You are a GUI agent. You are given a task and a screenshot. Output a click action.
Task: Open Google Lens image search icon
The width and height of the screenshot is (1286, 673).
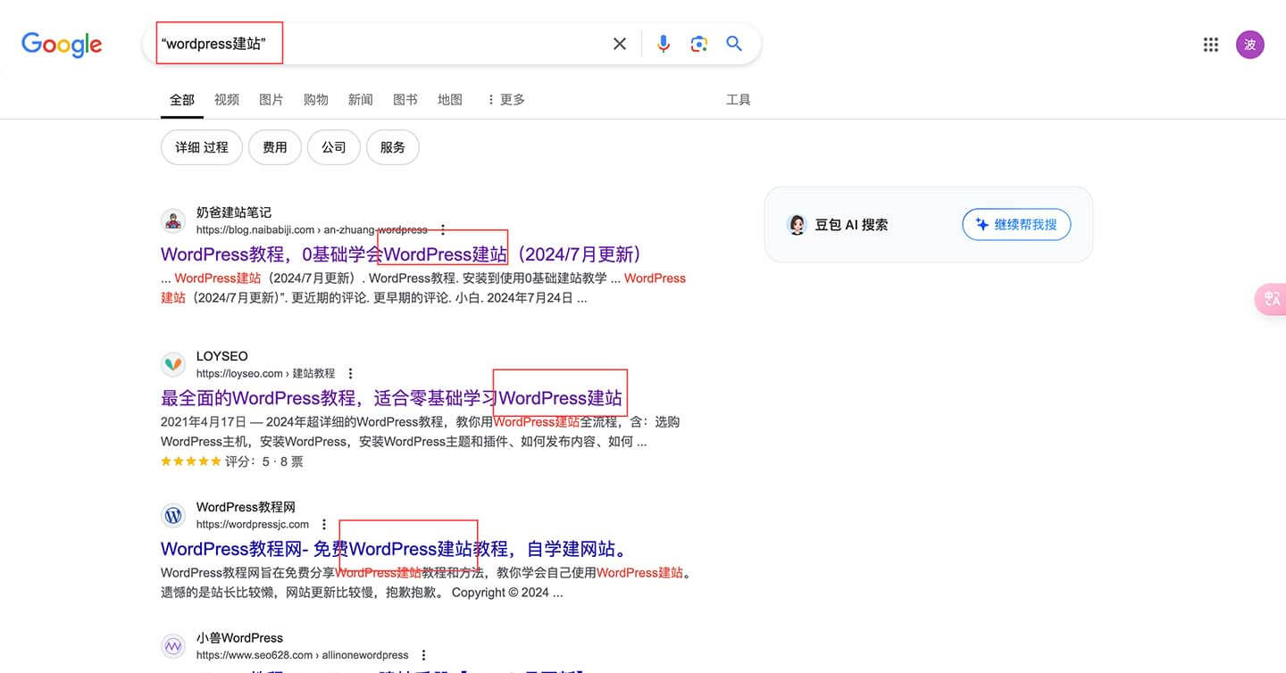tap(698, 44)
